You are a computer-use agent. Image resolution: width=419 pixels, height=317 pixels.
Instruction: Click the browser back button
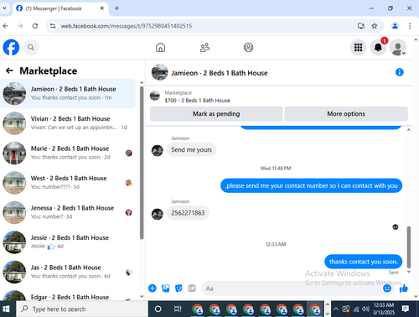click(6, 26)
